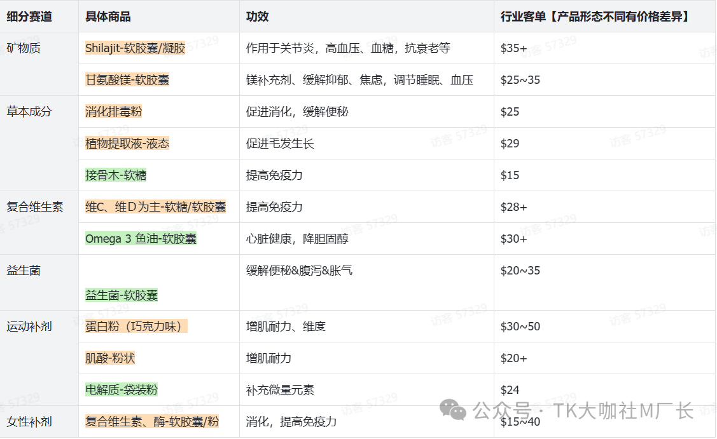Click the 促进毛发生长 effect cell

(x=280, y=144)
